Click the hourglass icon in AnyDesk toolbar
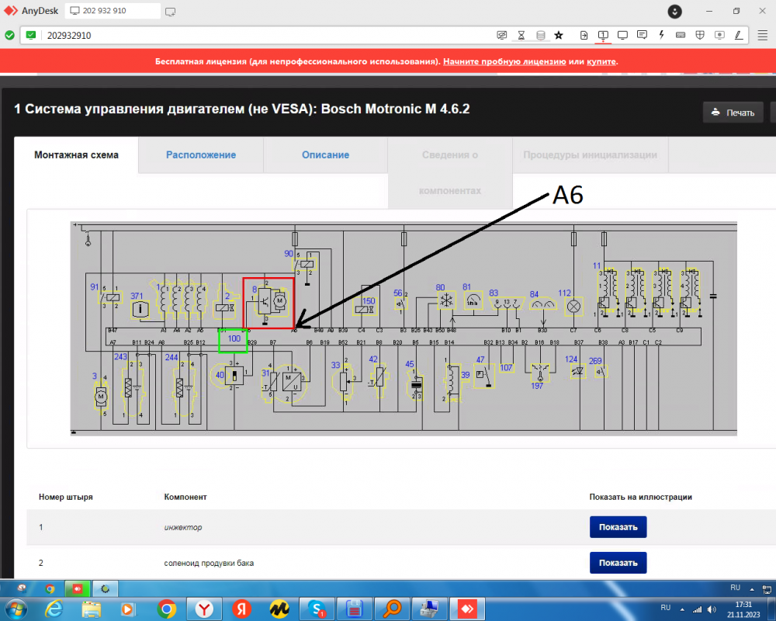Screen dimensions: 776x621 [521, 35]
